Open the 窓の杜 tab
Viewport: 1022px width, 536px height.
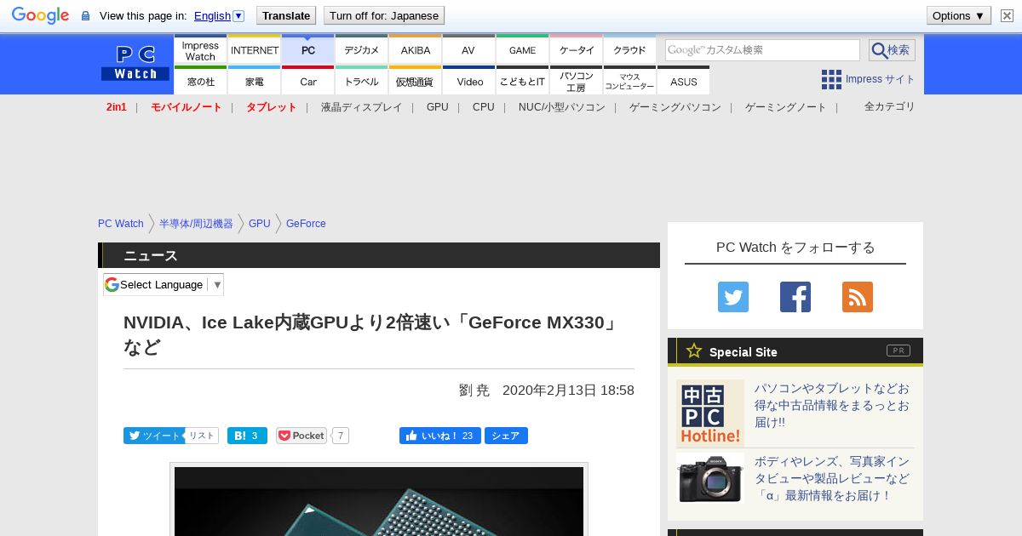[x=200, y=81]
